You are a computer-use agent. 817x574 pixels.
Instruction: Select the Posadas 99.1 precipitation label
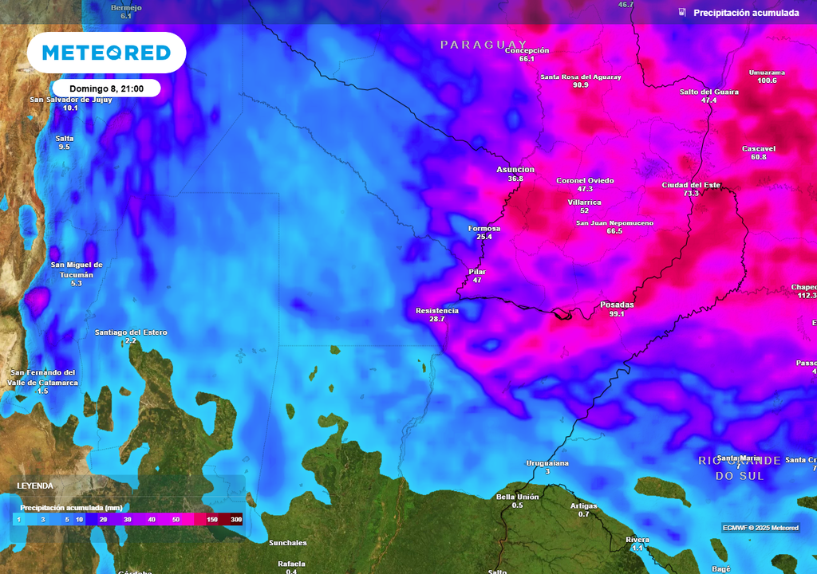(618, 309)
